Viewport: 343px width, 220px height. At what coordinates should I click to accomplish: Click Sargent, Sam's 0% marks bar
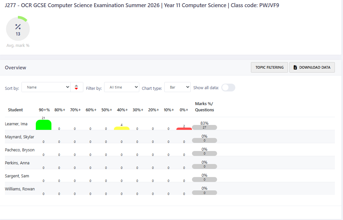point(204,179)
